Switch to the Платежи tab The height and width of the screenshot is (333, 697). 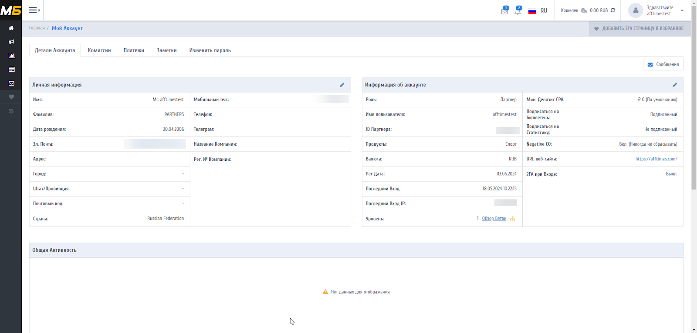click(x=134, y=50)
